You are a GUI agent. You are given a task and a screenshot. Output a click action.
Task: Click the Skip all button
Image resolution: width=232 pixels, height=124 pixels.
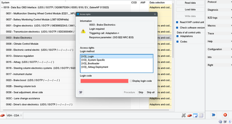[x=151, y=92]
